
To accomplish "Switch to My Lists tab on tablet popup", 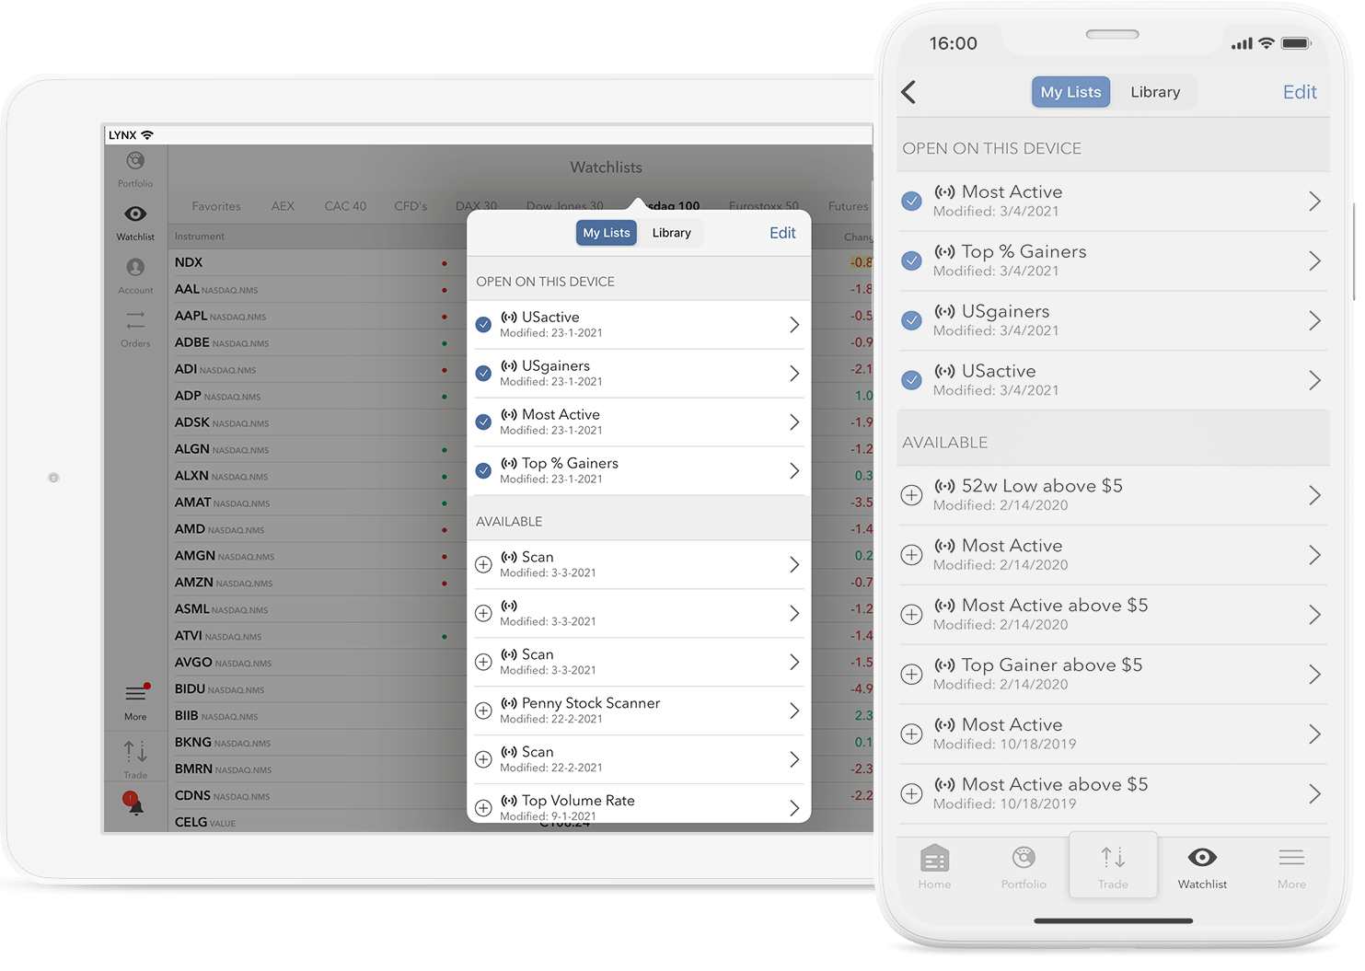I will 607,233.
